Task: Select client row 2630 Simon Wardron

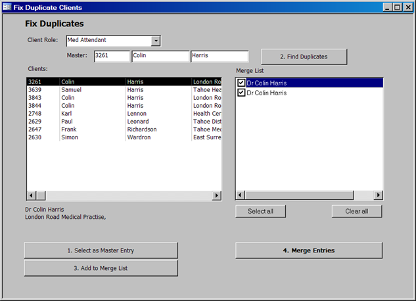Action: 124,137
